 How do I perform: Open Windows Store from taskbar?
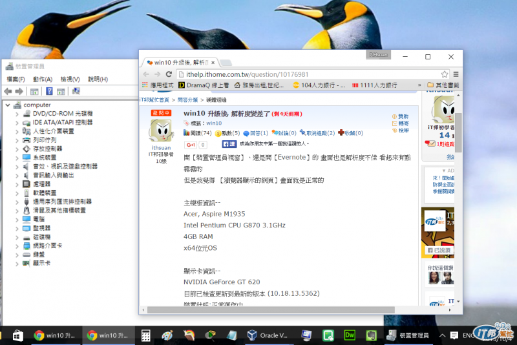[x=18, y=335]
